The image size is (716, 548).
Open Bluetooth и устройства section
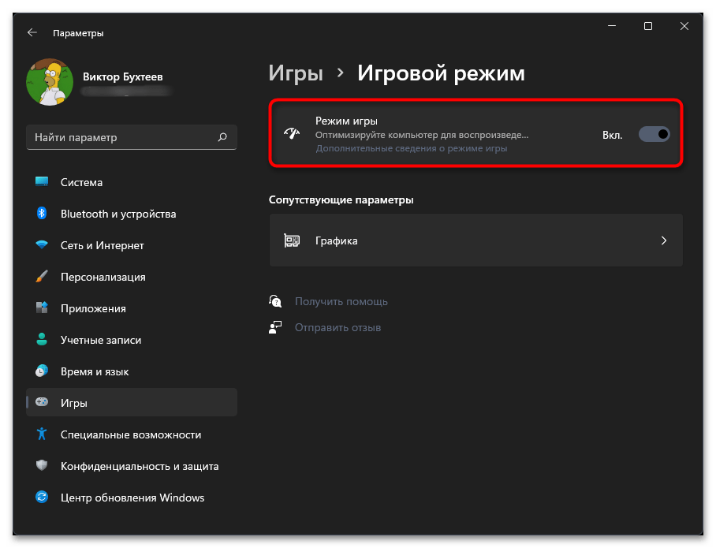[132, 214]
